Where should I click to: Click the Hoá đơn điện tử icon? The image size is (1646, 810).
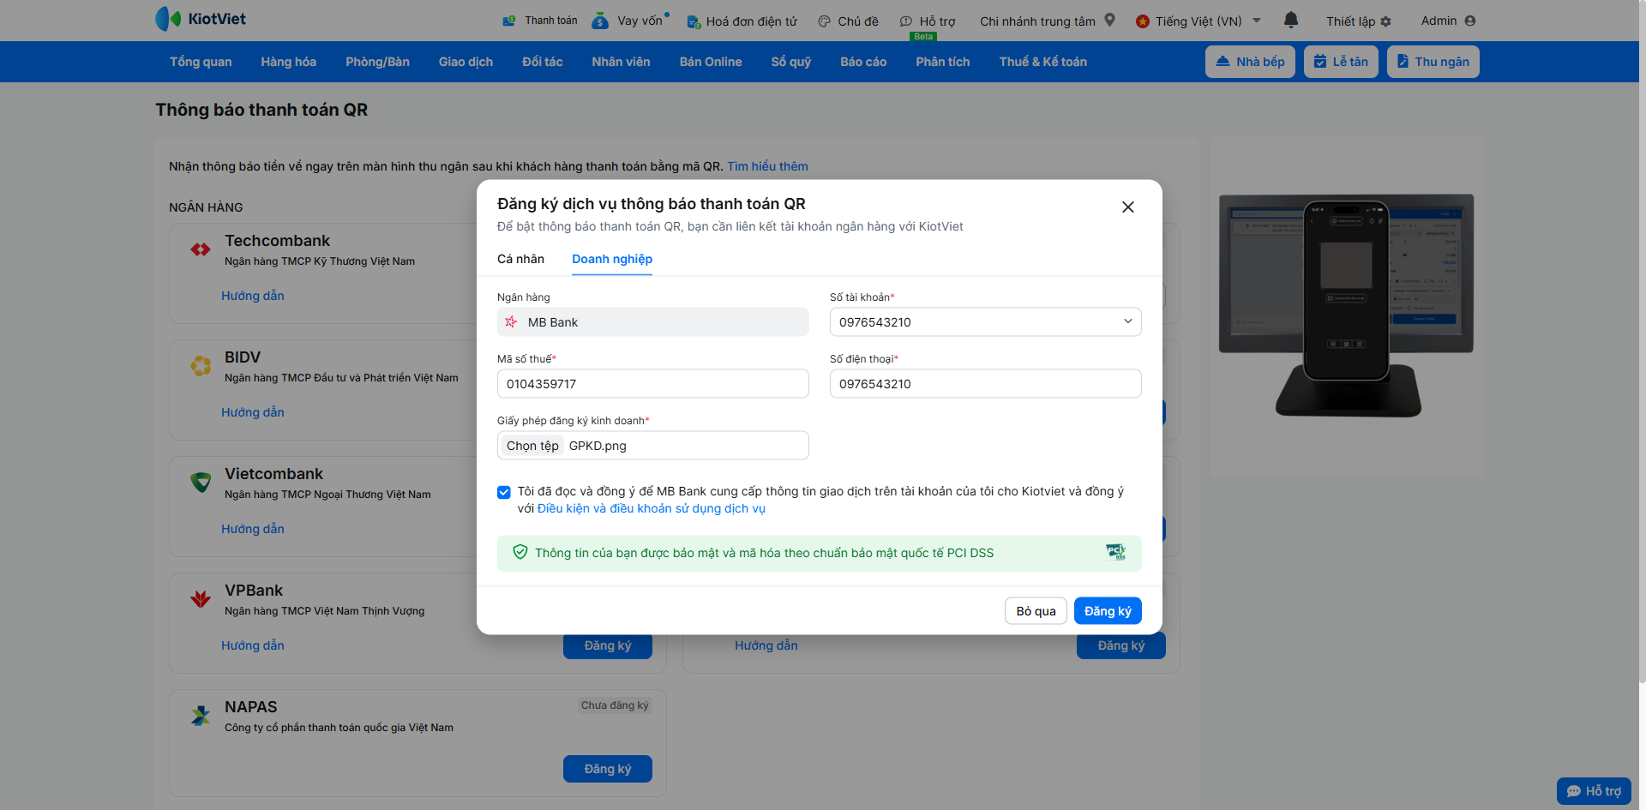tap(694, 21)
